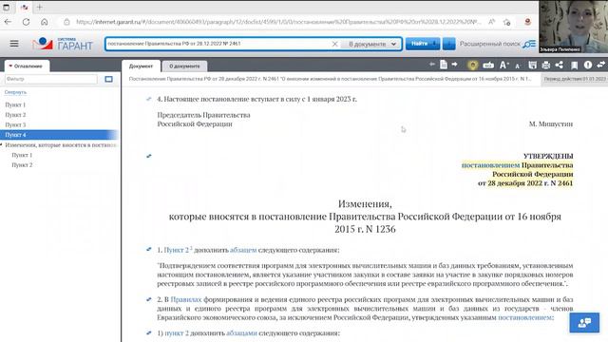Click the ГАРАНТ system logo
The image size is (608, 342).
[63, 44]
